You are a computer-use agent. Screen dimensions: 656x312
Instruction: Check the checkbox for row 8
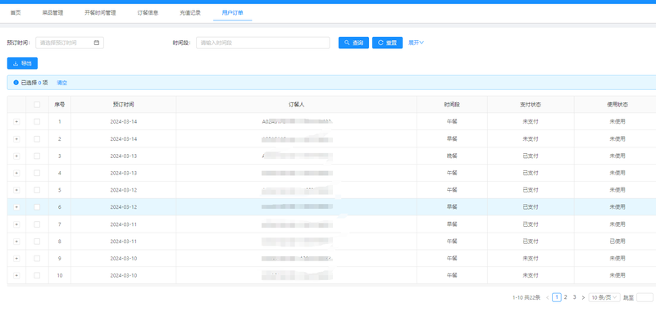click(37, 242)
